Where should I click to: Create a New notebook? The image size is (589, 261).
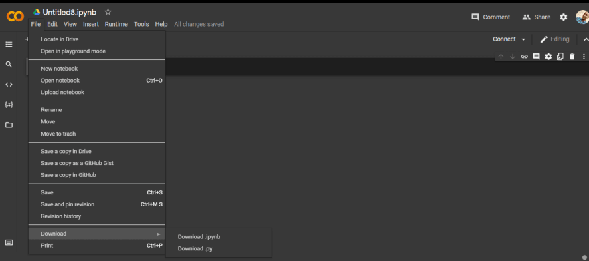[x=97, y=69]
